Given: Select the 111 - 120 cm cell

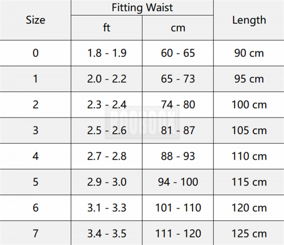Looking at the screenshot, I should (x=178, y=233).
